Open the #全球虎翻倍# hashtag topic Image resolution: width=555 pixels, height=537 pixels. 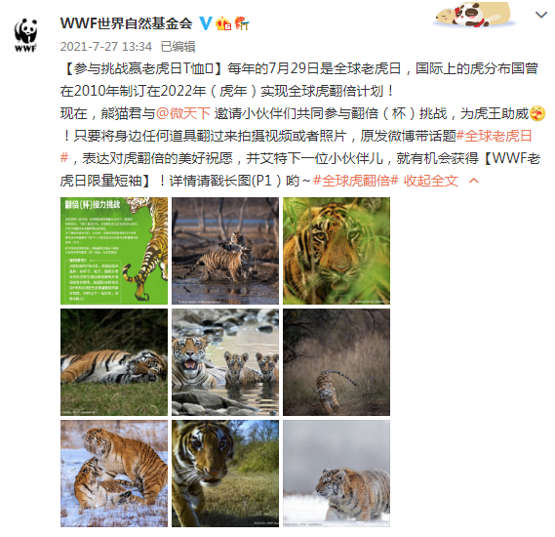[x=355, y=181]
